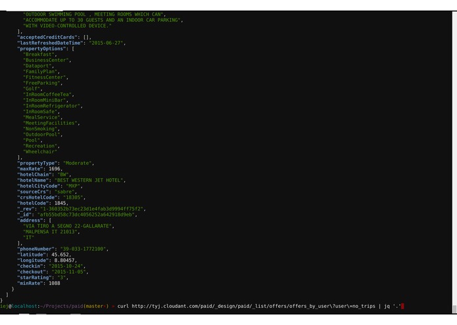457x325 pixels.
Task: Click the "FitnessCenter" option line
Action: tap(46, 77)
